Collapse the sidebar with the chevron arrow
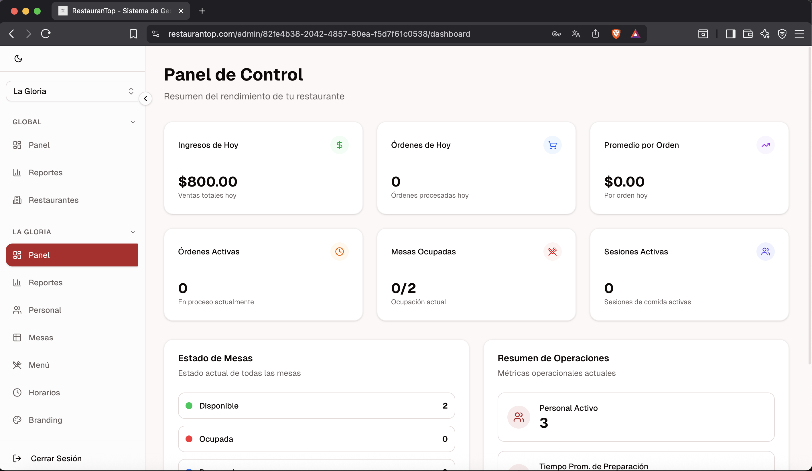This screenshot has height=471, width=812. (x=146, y=99)
